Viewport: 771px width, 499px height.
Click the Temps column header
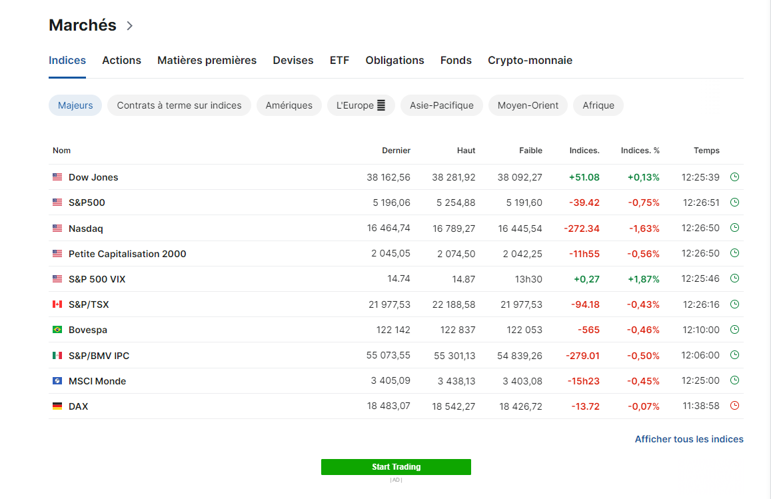(706, 151)
